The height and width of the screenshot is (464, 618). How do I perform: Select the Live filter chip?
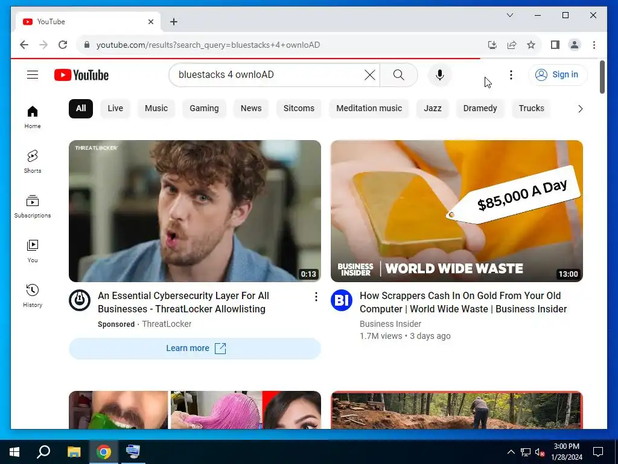point(115,109)
